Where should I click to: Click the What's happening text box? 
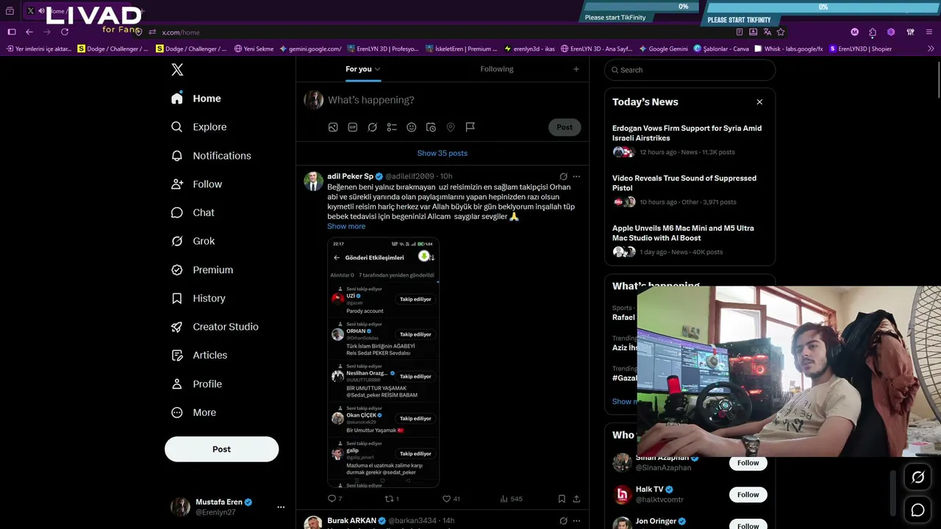pos(454,100)
